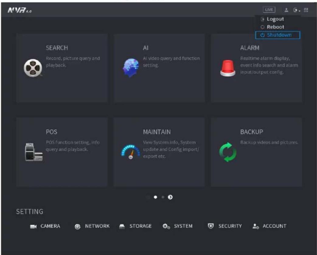Click the ACCOUNT user gear icon
The height and width of the screenshot is (255, 317).
pyautogui.click(x=256, y=226)
